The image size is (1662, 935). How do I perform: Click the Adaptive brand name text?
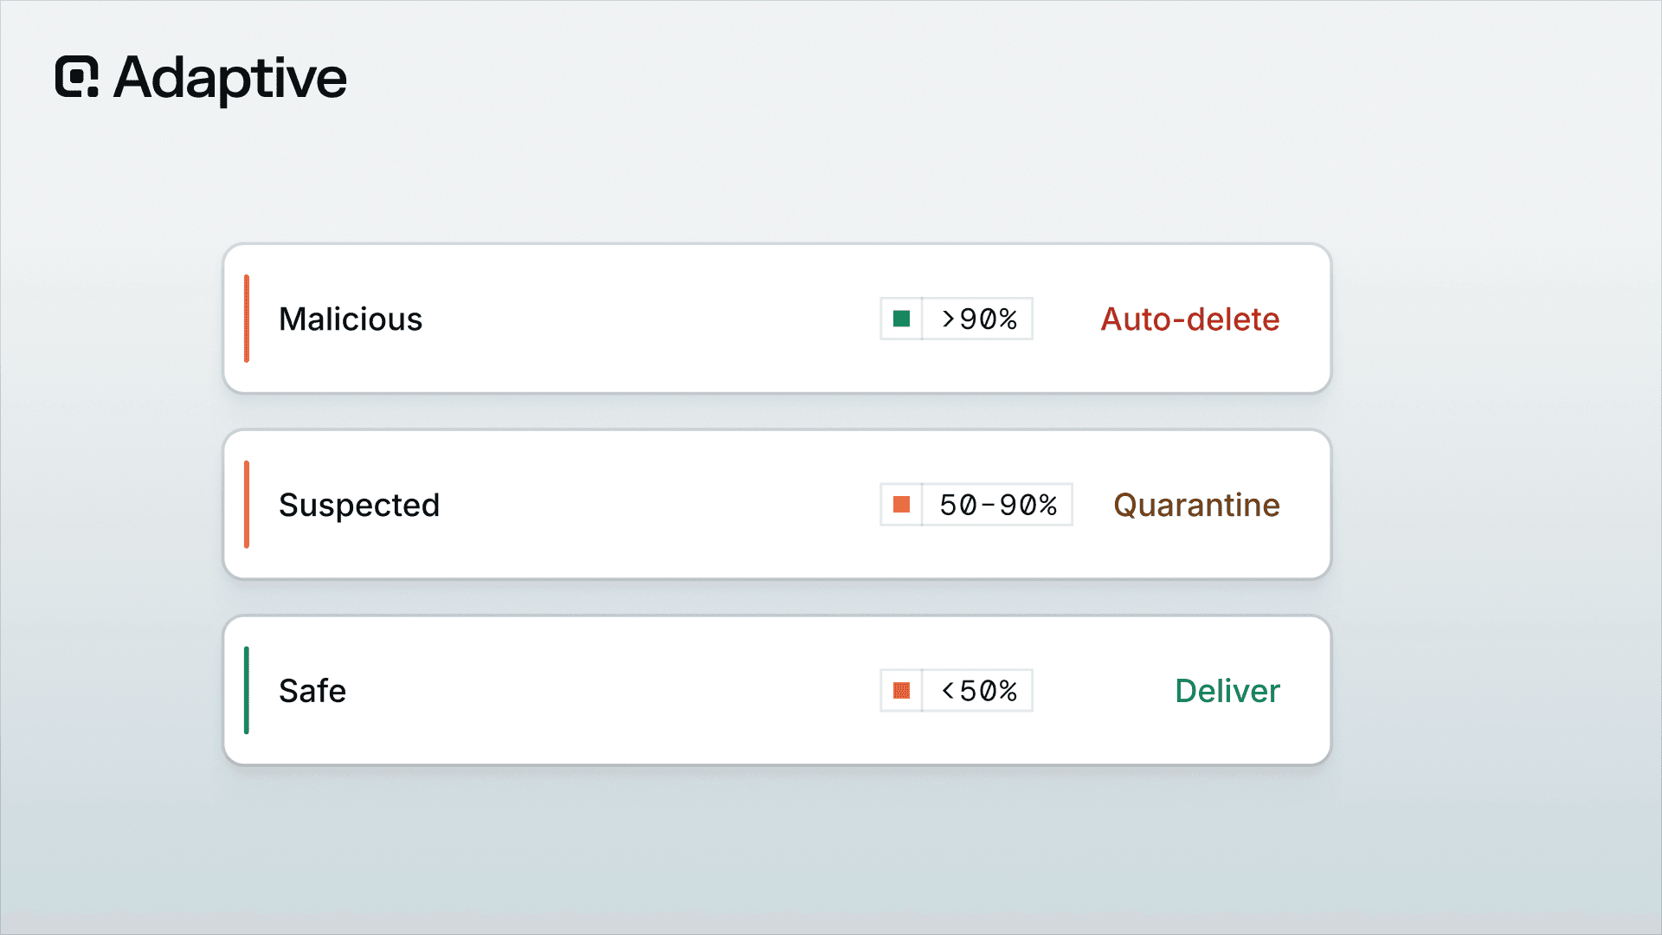point(230,79)
